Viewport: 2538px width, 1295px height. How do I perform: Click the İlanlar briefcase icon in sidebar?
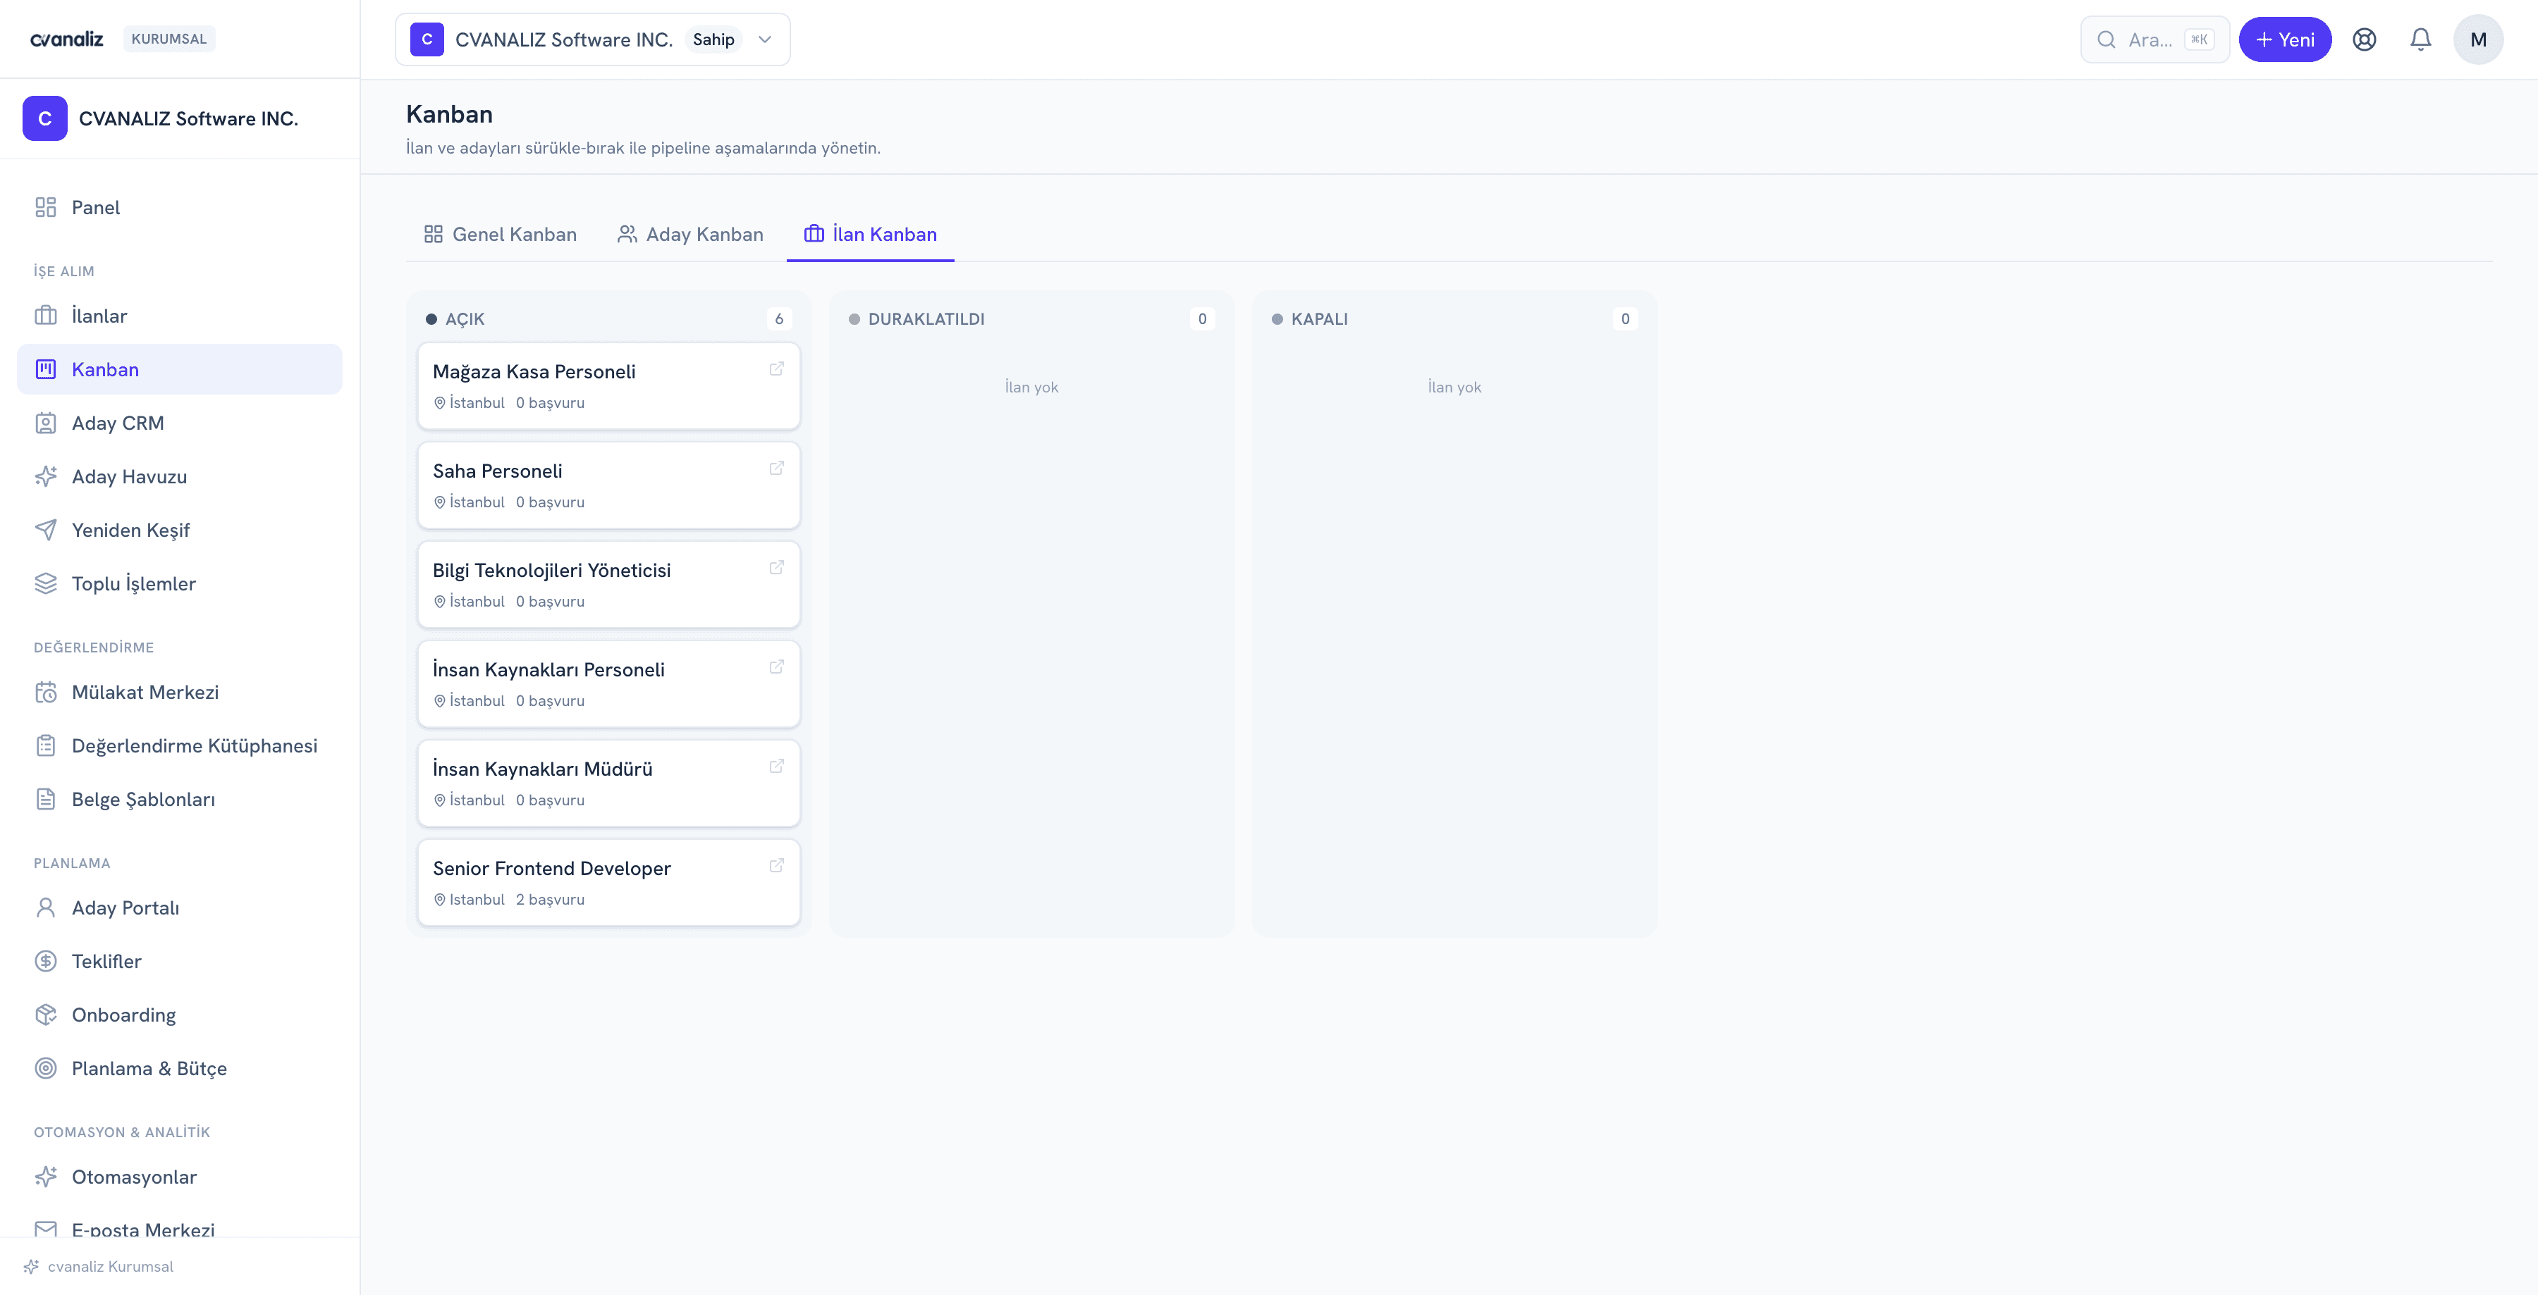(x=45, y=316)
